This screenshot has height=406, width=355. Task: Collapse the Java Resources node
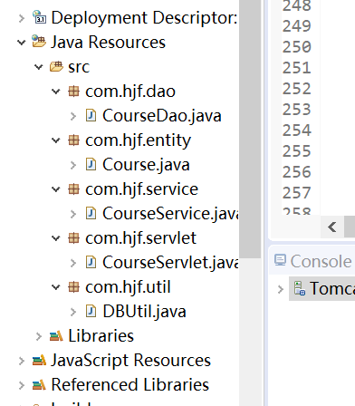[22, 43]
